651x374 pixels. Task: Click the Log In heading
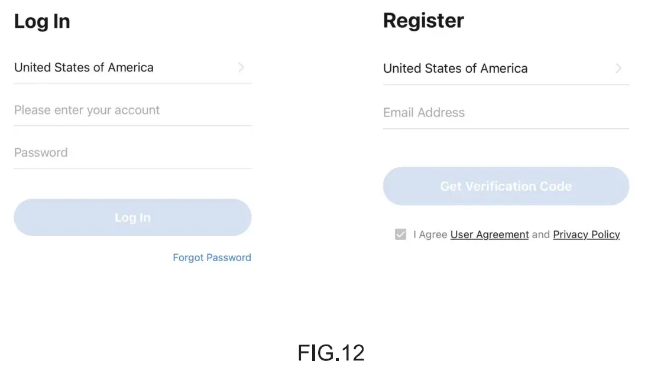[x=42, y=22]
